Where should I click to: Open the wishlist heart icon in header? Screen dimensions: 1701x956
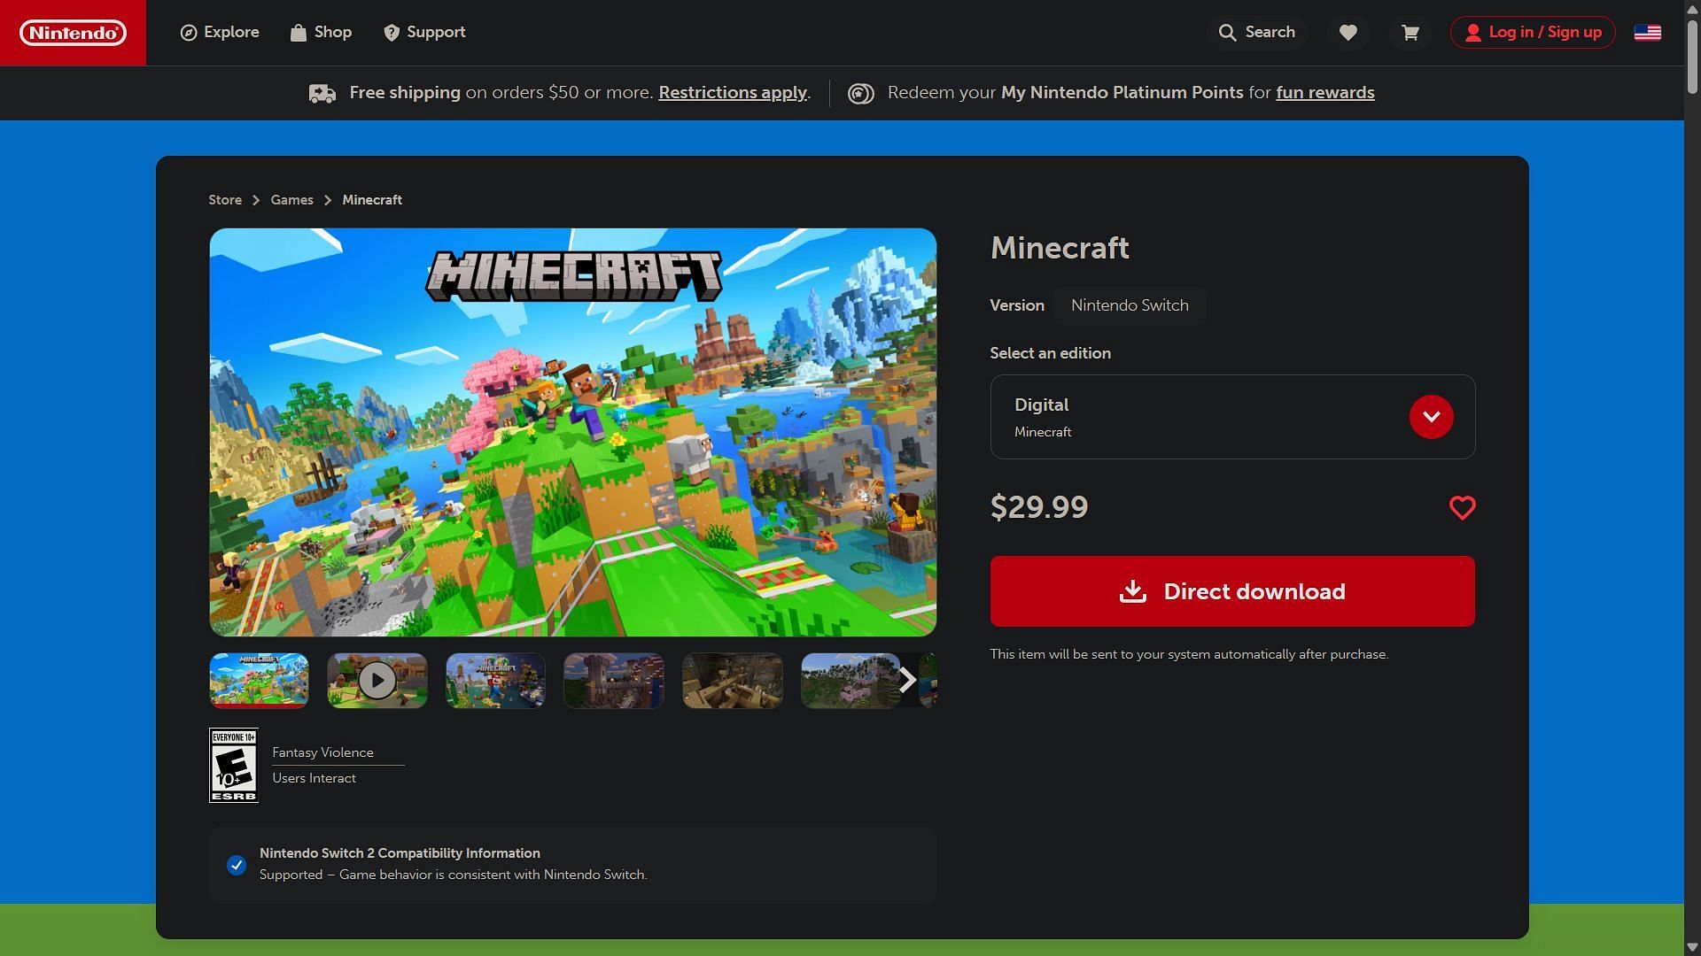[1348, 33]
